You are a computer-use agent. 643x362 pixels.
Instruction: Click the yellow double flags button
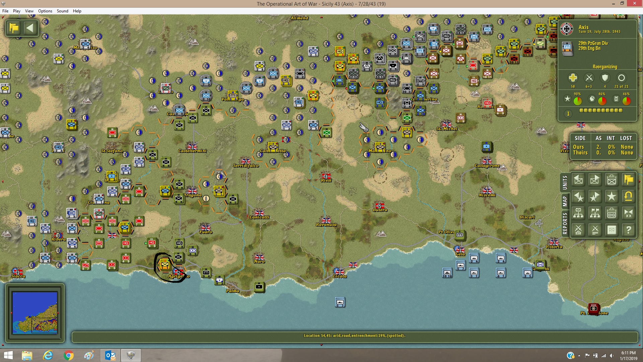click(x=628, y=180)
